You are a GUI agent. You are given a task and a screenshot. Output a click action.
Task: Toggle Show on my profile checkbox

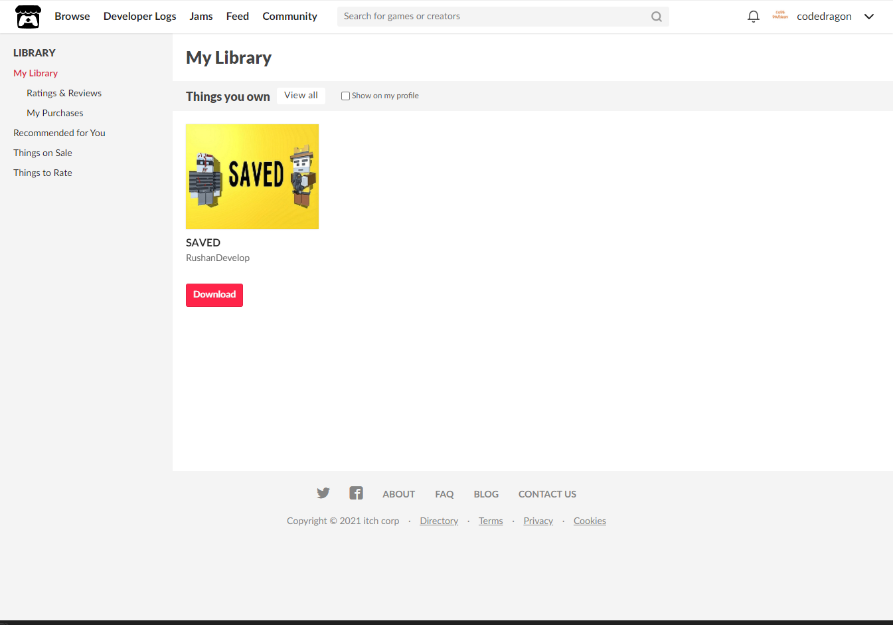(345, 96)
